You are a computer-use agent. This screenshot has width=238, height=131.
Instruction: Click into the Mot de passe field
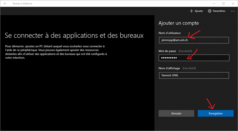193,57
